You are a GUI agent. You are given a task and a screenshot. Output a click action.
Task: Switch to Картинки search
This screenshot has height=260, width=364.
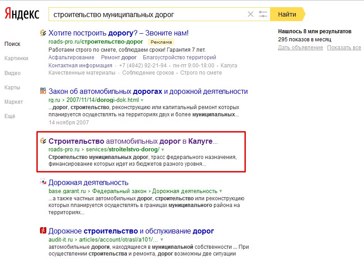tap(16, 58)
